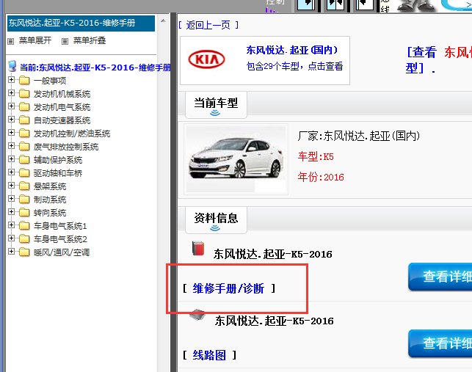Open the 制动系统 tree item

click(50, 200)
